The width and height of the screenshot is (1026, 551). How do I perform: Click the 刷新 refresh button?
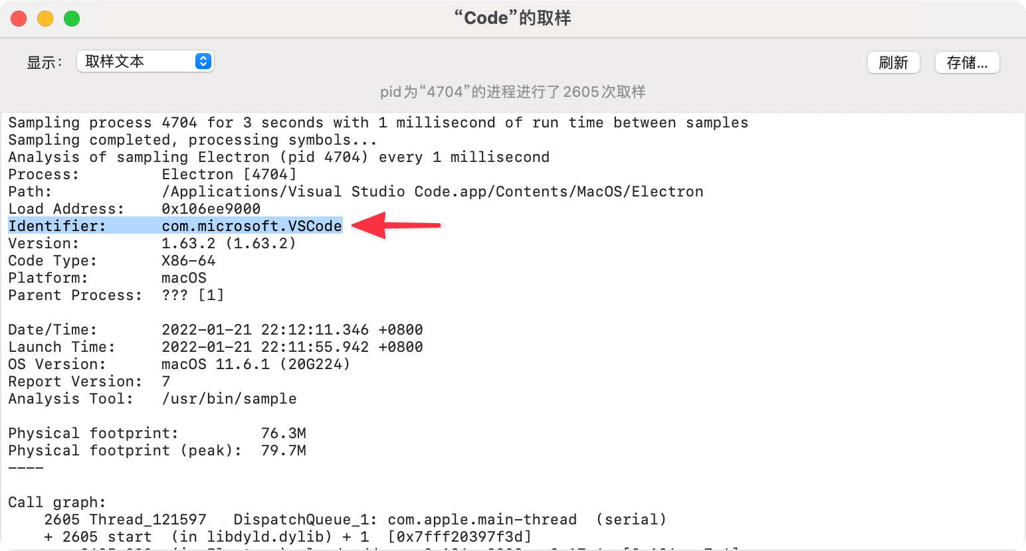tap(893, 62)
